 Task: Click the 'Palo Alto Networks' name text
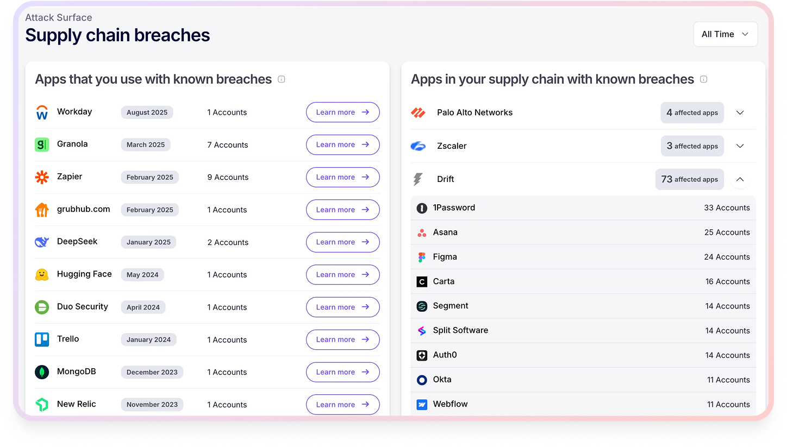[x=474, y=112]
